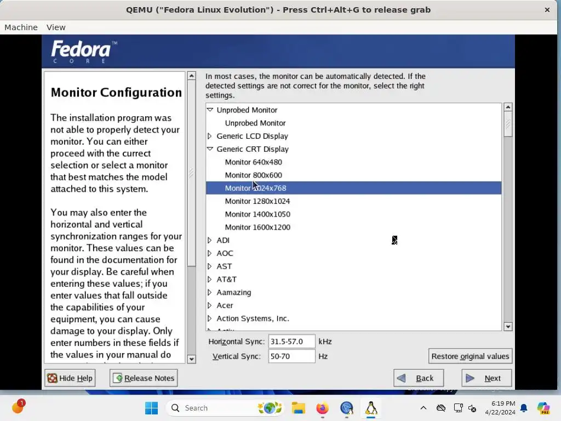The width and height of the screenshot is (561, 421).
Task: Click the cloud sync tray icon
Action: click(441, 408)
